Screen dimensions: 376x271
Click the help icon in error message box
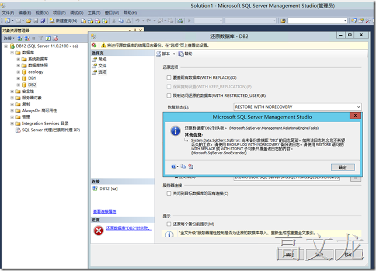[174, 166]
